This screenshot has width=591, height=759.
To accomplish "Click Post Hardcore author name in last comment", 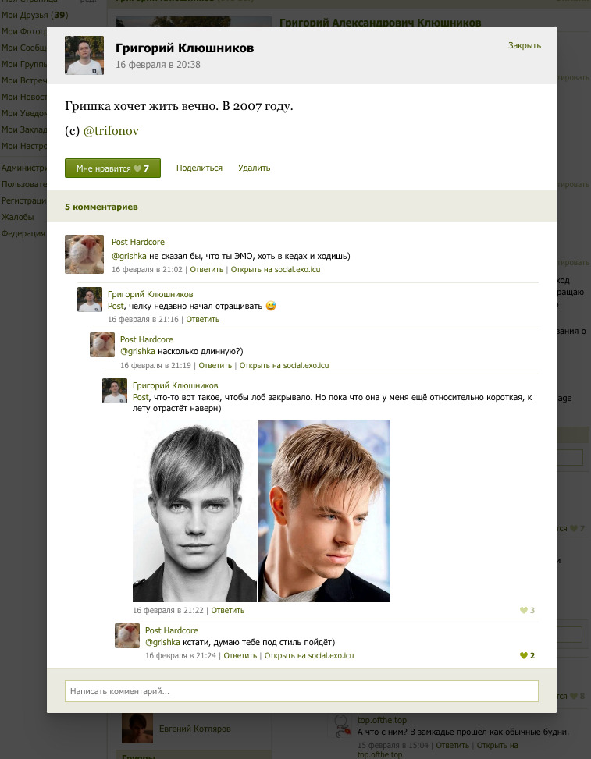I will 172,630.
